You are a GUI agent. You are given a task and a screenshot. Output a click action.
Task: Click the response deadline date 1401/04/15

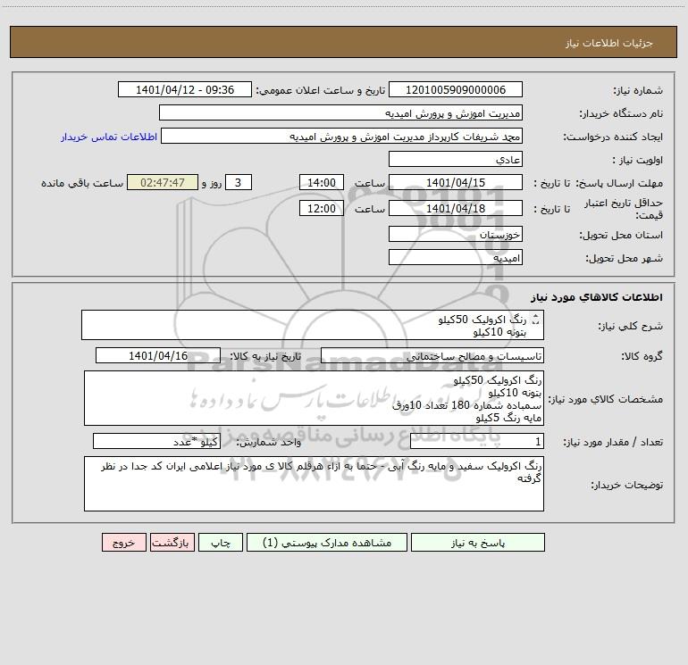pyautogui.click(x=456, y=183)
